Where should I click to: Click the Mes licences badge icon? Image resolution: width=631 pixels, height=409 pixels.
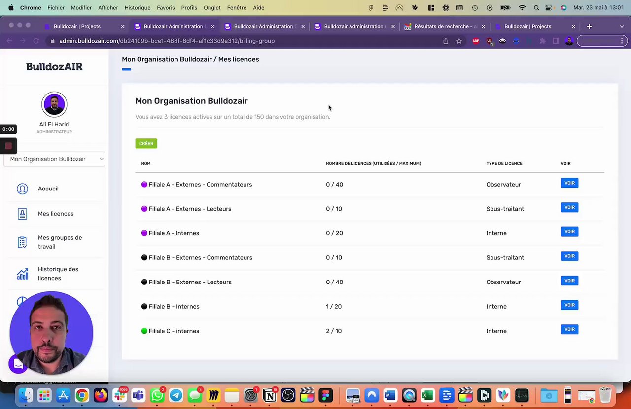[x=22, y=214]
